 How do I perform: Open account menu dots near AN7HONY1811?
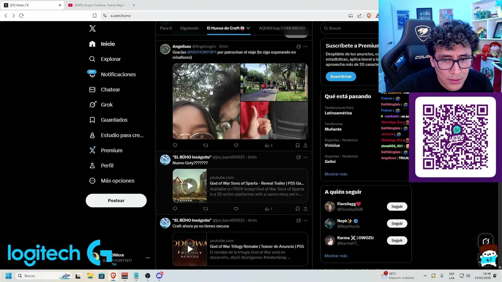pos(148,258)
